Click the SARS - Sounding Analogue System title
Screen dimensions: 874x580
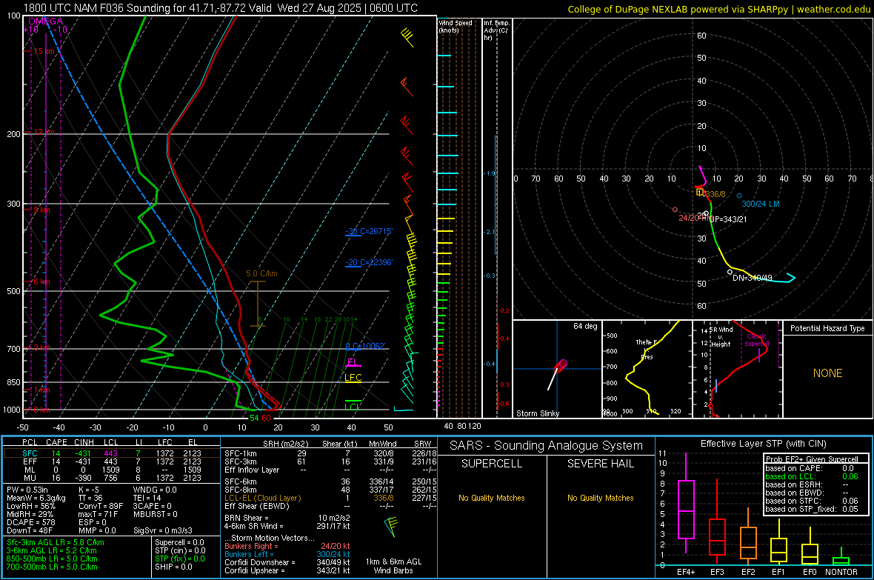coord(547,446)
